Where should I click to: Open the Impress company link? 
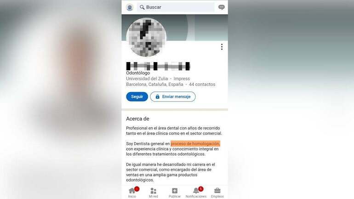(182, 79)
